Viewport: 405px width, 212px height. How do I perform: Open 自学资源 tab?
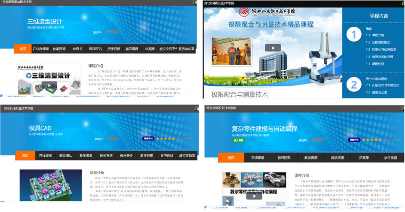coord(337,158)
